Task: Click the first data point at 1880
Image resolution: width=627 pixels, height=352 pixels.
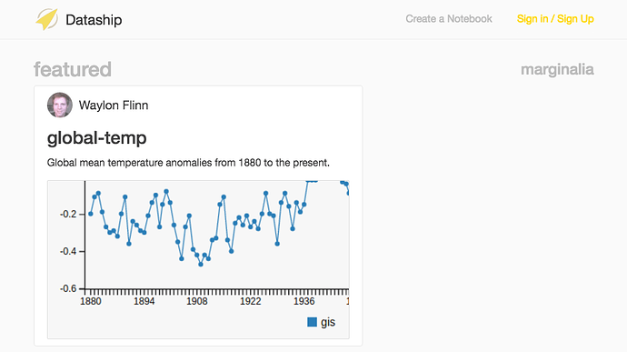Action: pyautogui.click(x=91, y=214)
